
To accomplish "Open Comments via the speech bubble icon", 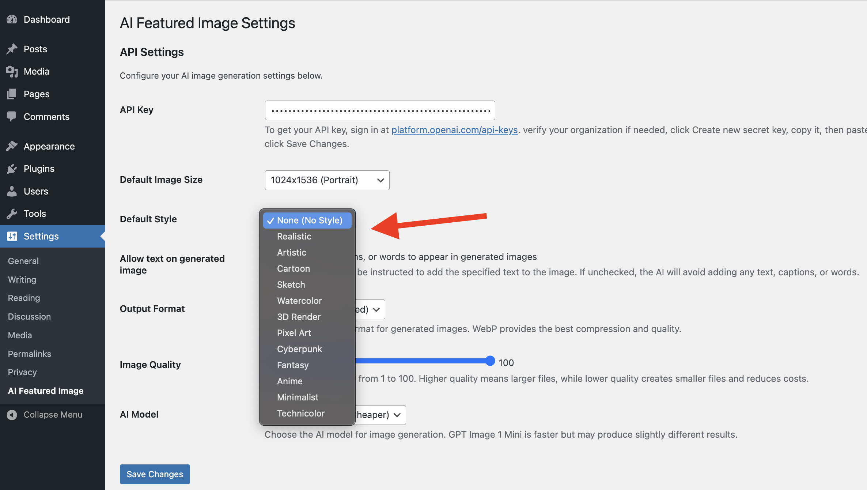I will click(x=12, y=116).
